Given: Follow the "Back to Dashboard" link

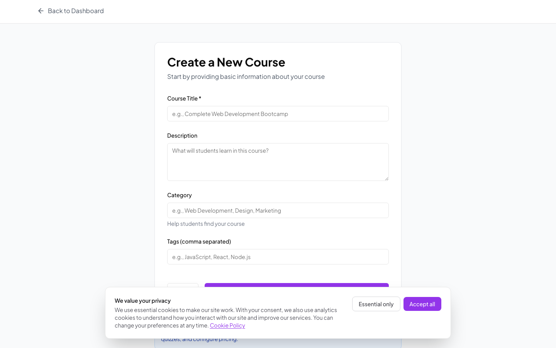Looking at the screenshot, I should click(x=75, y=11).
